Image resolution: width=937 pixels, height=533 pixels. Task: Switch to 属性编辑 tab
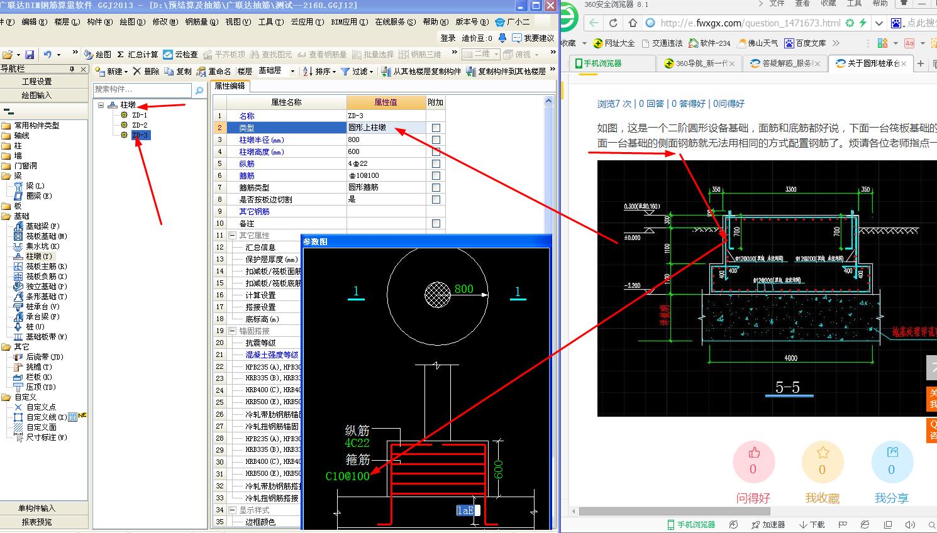click(x=230, y=86)
